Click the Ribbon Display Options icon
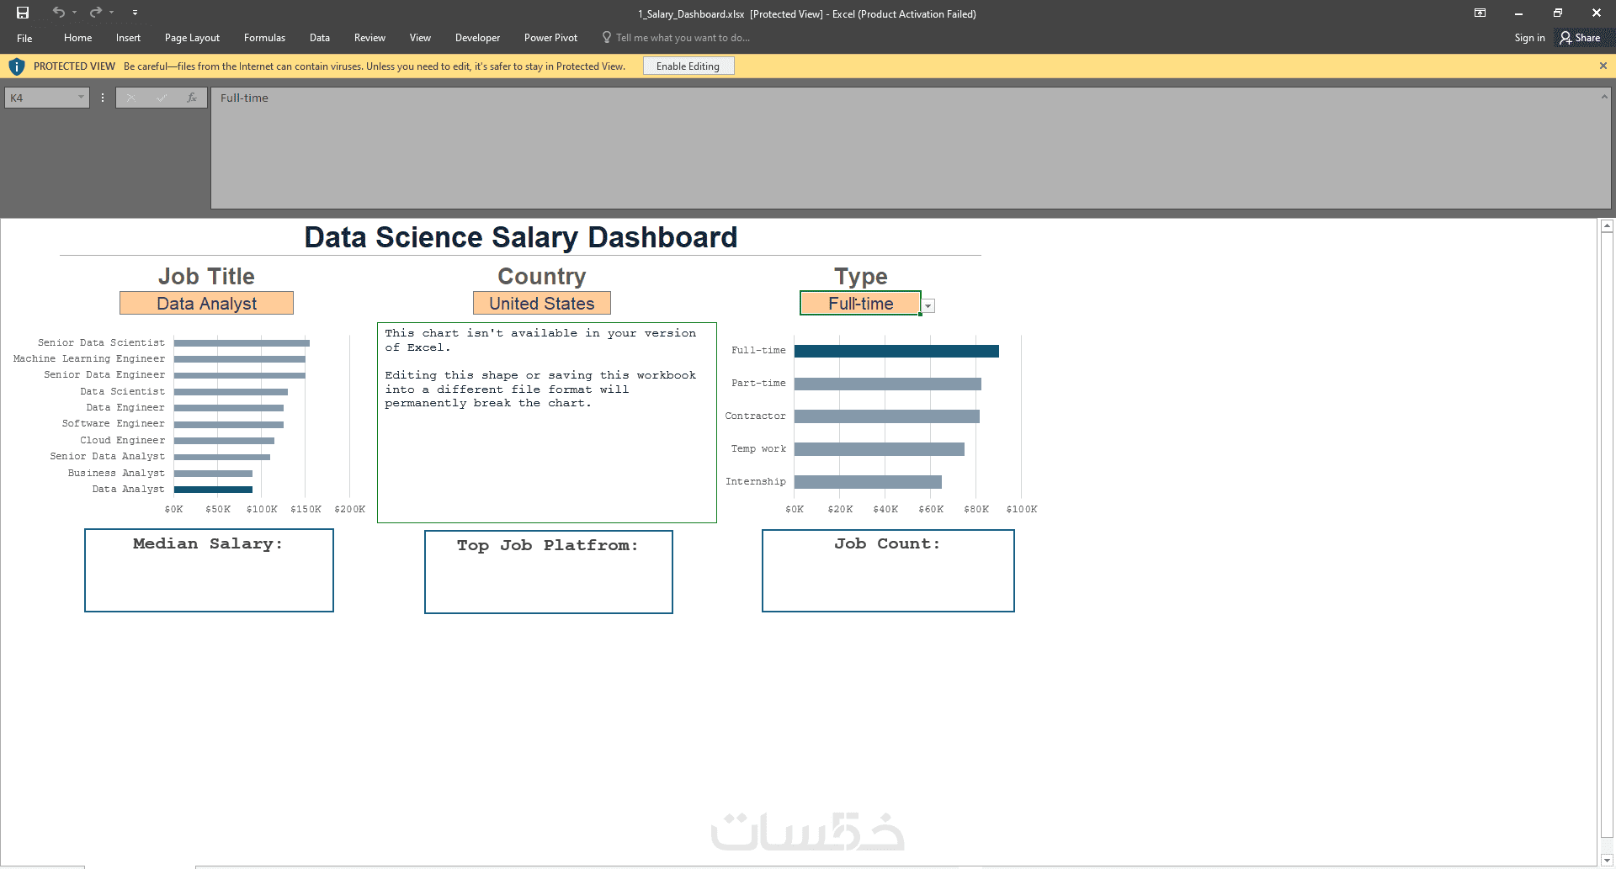The image size is (1616, 869). click(x=1480, y=13)
